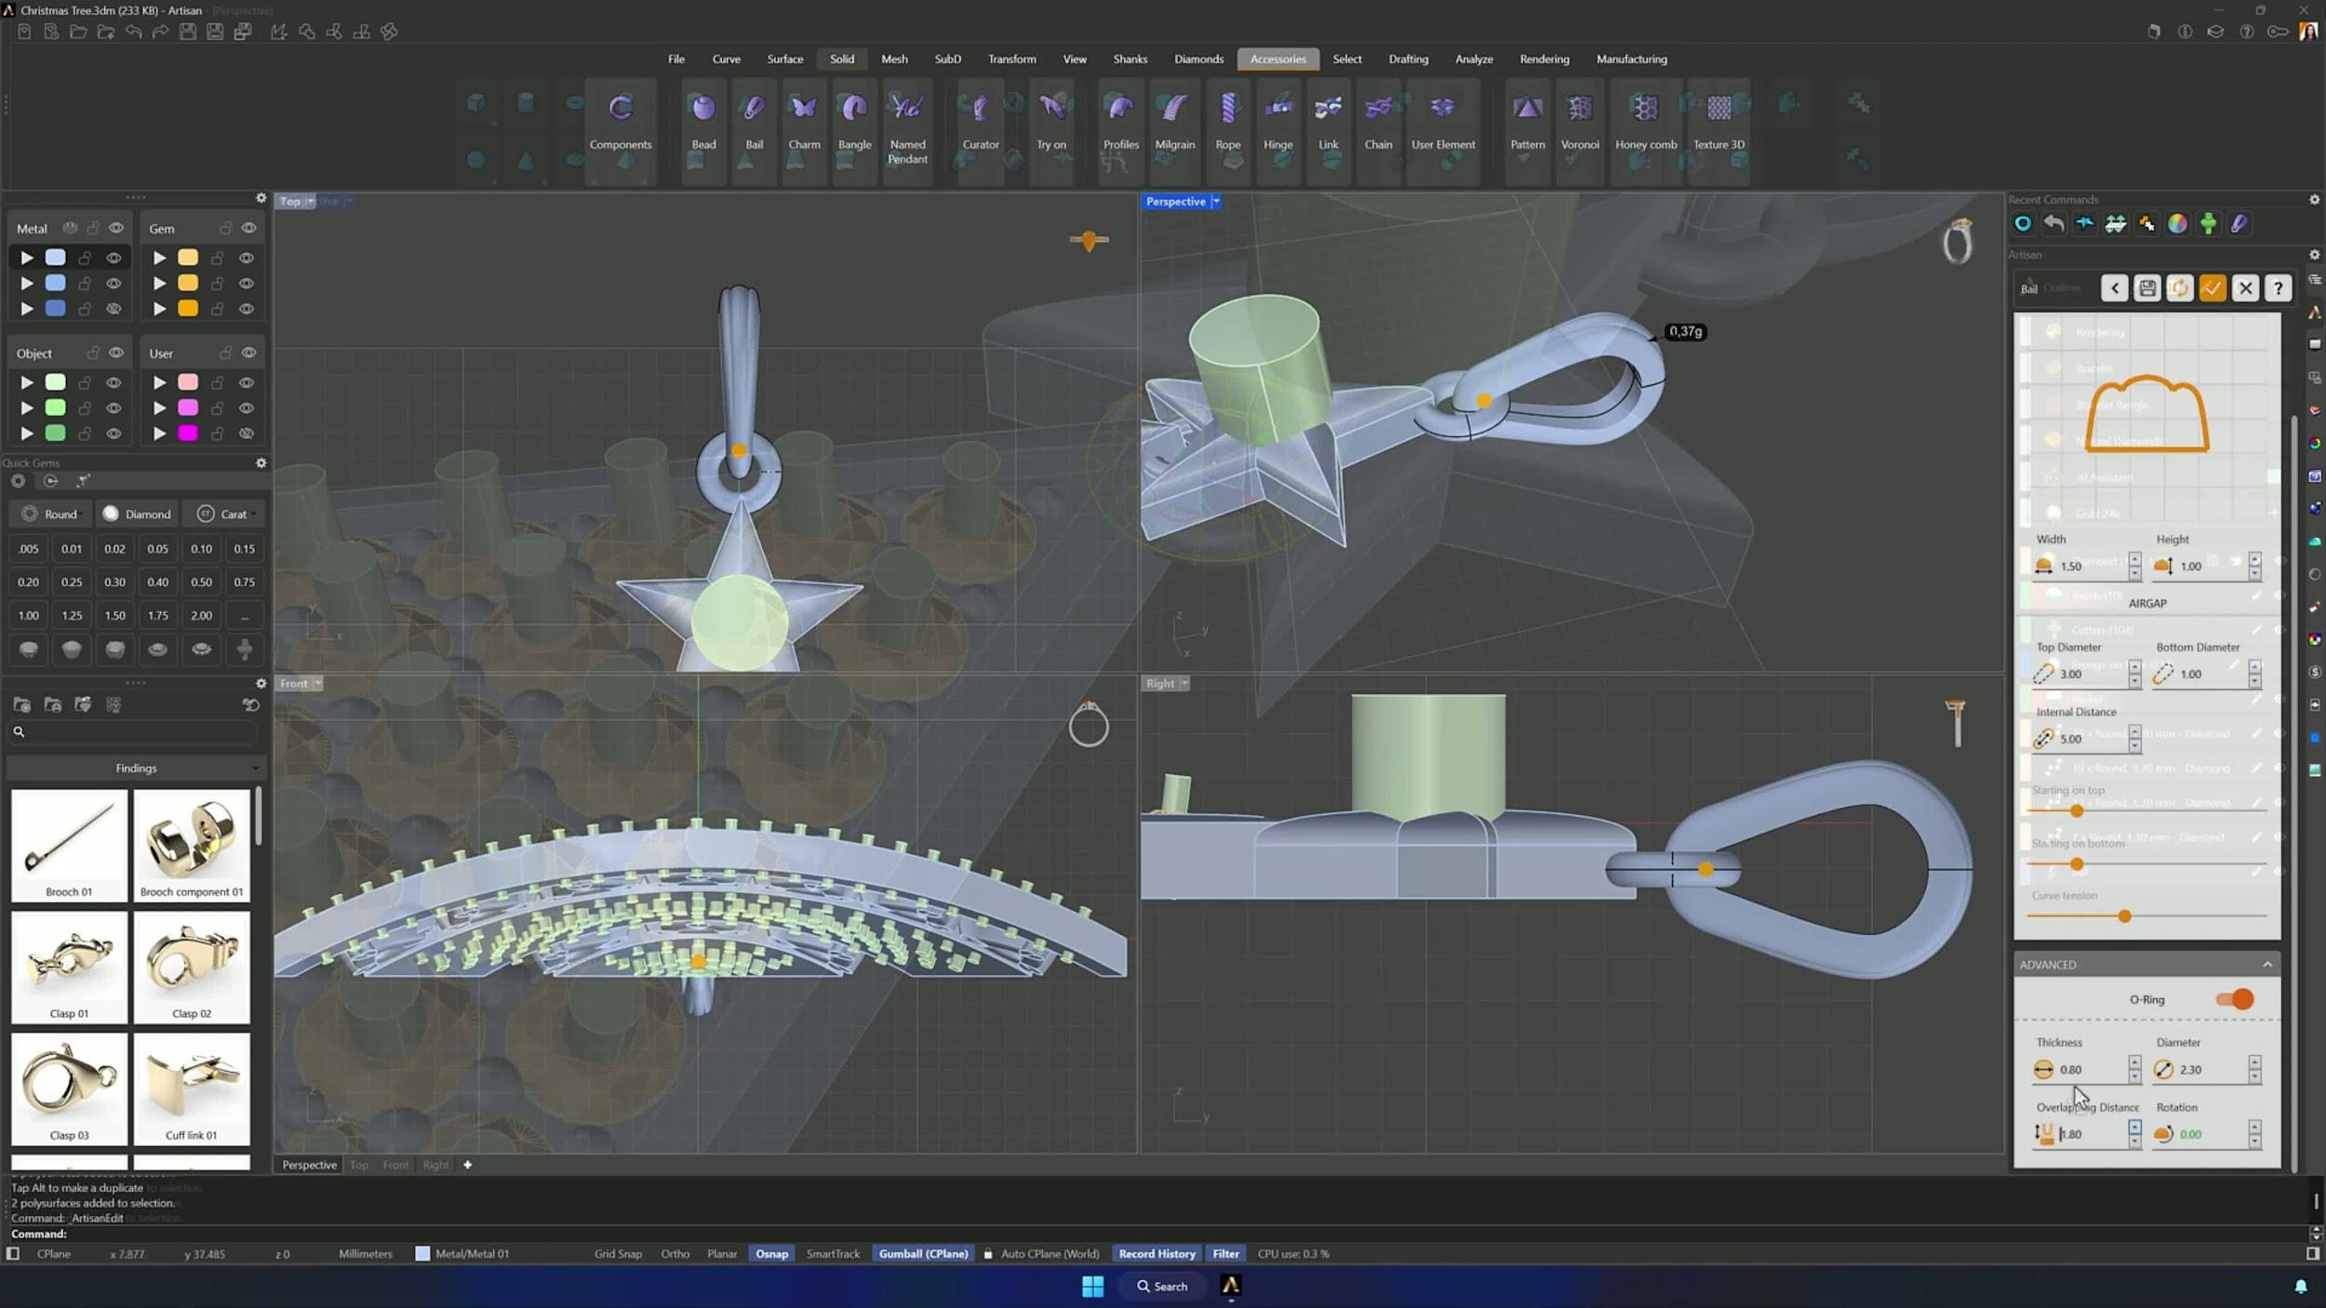
Task: Adjust the Curve tension slider
Action: [2124, 916]
